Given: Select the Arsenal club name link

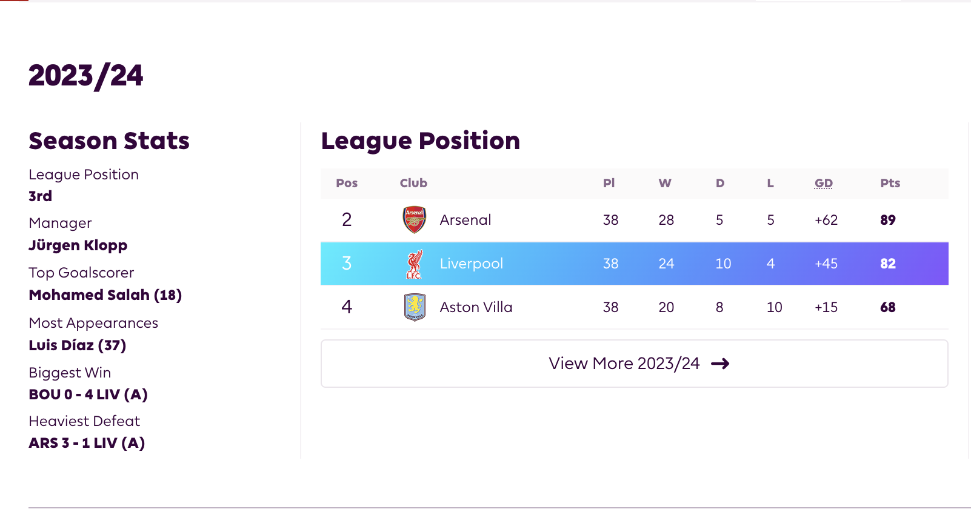Looking at the screenshot, I should pos(465,220).
